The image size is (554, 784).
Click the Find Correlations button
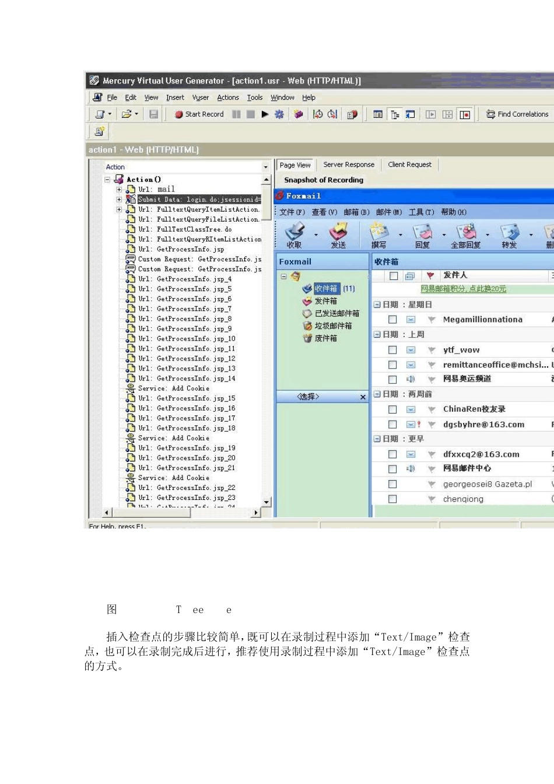tap(517, 114)
